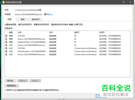Click the 添加(D) button
The width and height of the screenshot is (135, 100).
10,81
